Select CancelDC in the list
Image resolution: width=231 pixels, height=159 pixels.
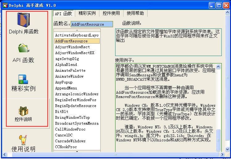[77, 135]
